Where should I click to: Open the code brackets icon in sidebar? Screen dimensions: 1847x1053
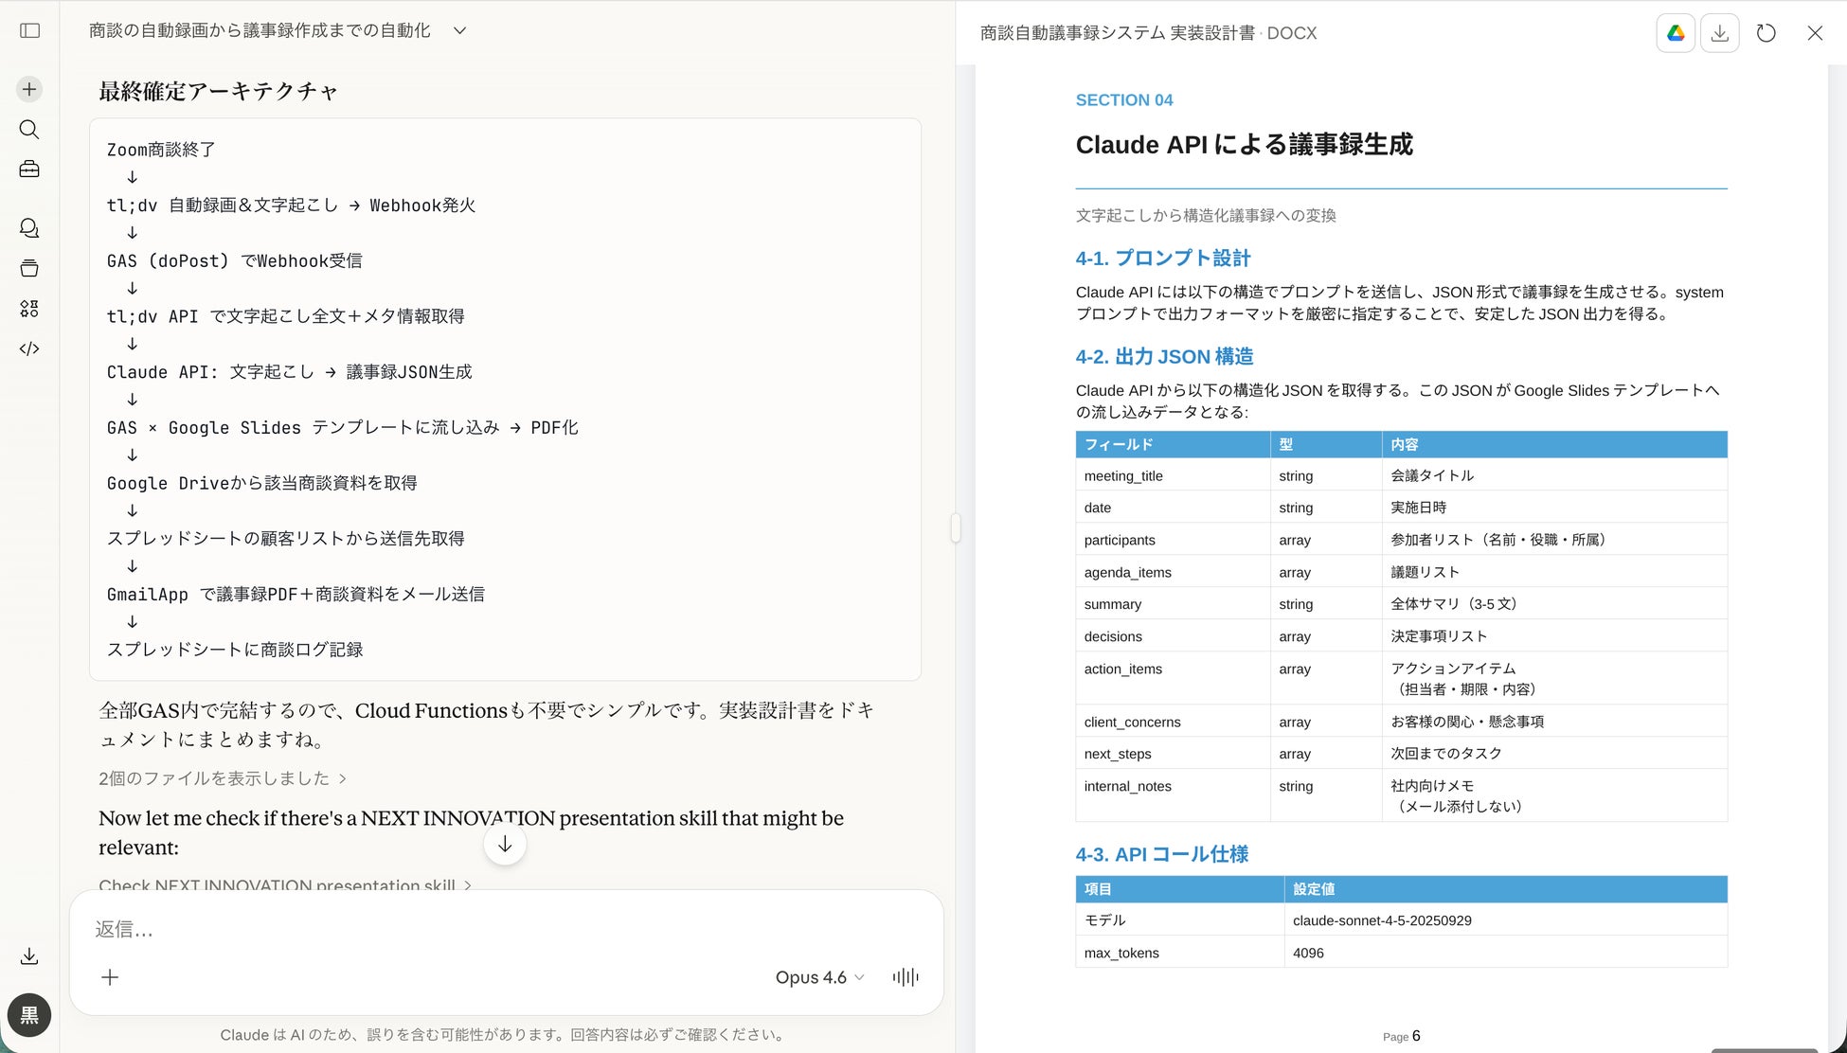tap(29, 348)
